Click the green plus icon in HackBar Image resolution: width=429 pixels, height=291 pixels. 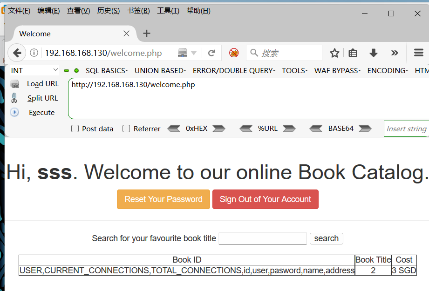click(76, 70)
